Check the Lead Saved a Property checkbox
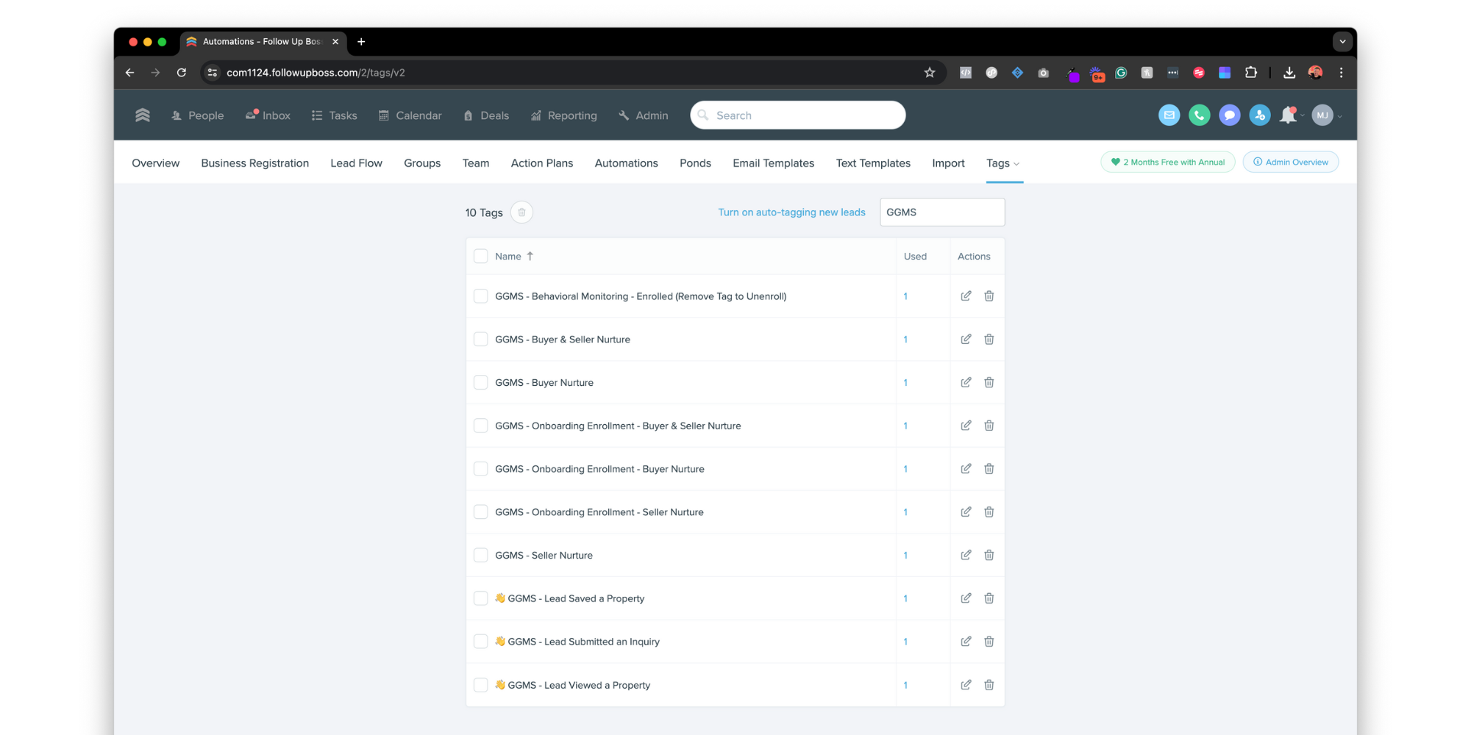 [x=481, y=598]
